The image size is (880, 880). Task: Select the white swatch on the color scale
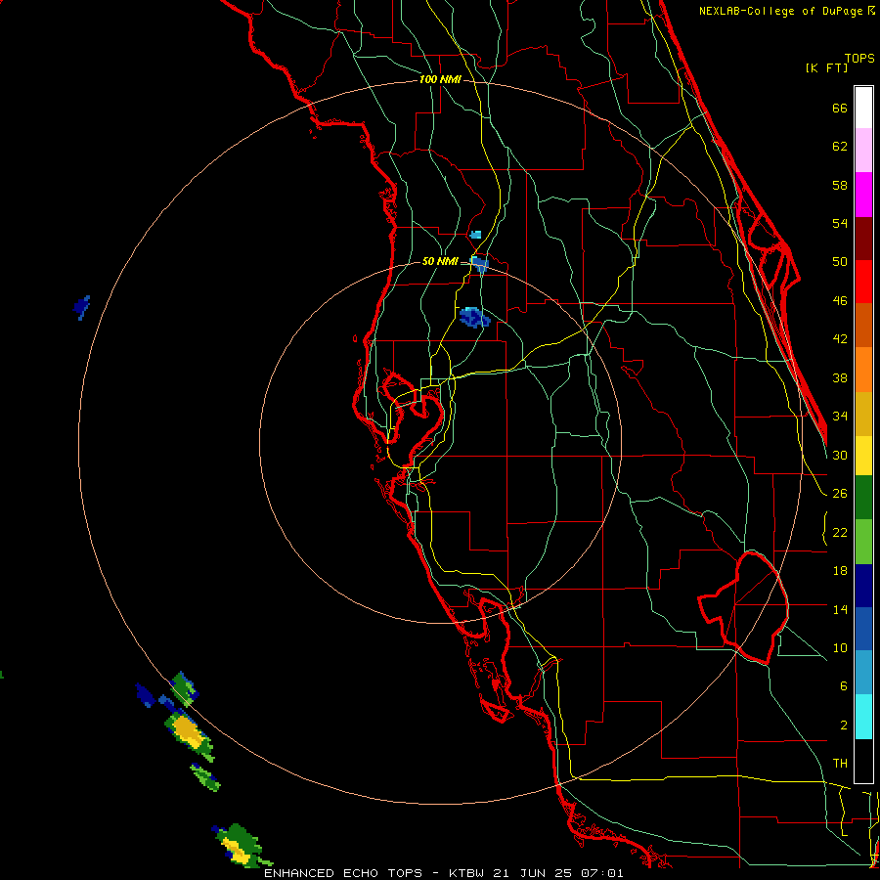[x=863, y=108]
